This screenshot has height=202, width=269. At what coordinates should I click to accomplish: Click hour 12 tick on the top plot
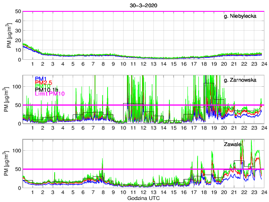tap(143, 64)
